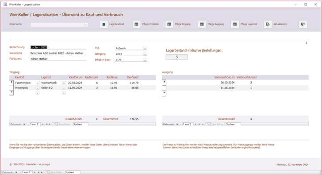The width and height of the screenshot is (322, 175).
Task: Open KaufOrt dropdown in the new Eingang row
Action: tap(38, 93)
